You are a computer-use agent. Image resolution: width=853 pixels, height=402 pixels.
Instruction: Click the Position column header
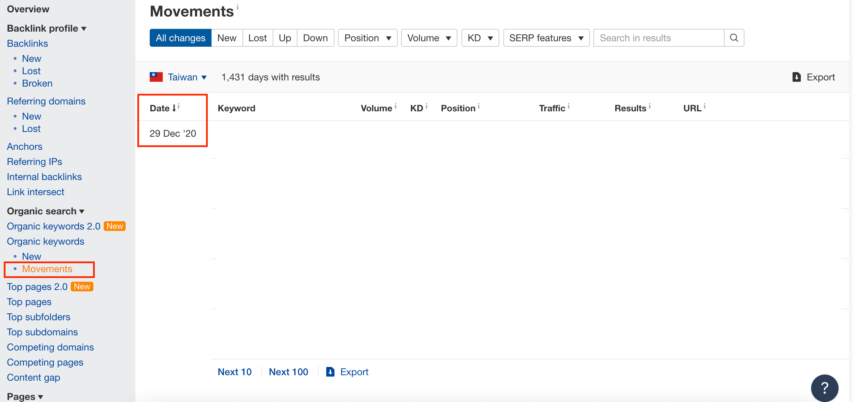(458, 108)
